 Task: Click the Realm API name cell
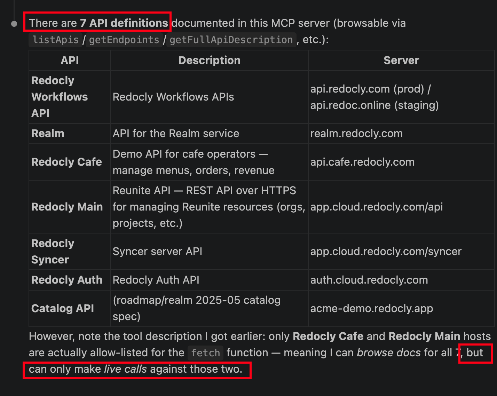pos(70,134)
